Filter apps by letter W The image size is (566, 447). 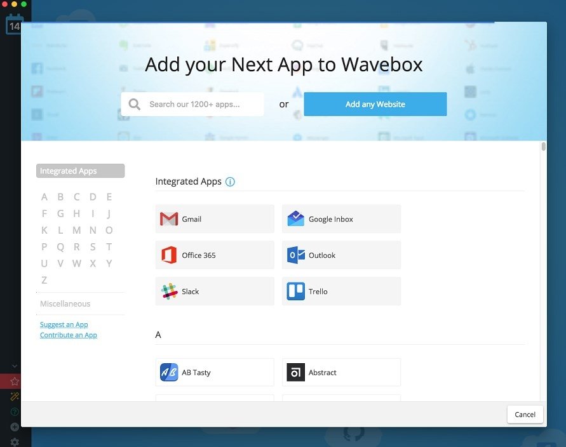[77, 264]
